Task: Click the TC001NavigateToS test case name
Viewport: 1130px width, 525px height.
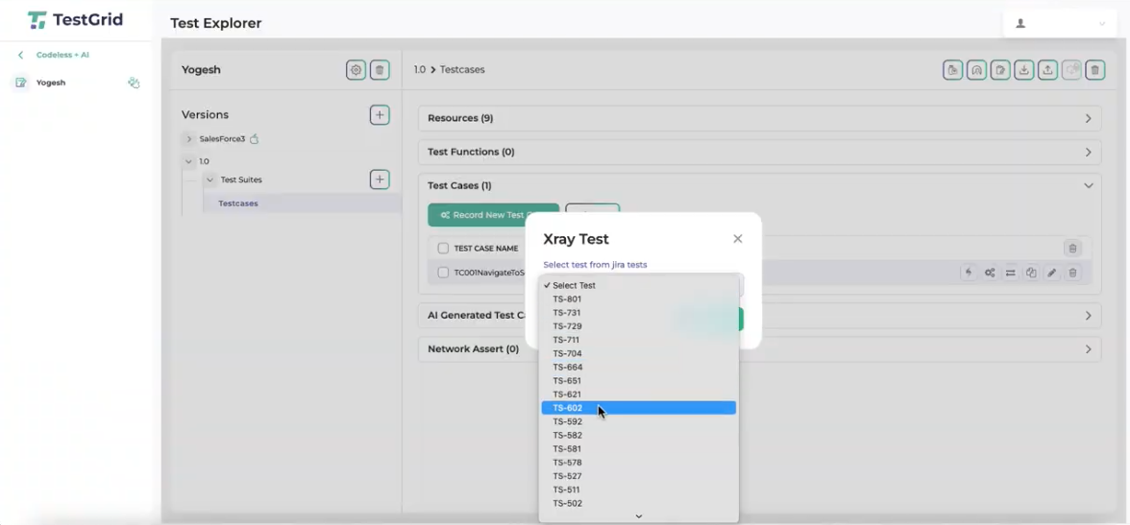Action: tap(489, 273)
